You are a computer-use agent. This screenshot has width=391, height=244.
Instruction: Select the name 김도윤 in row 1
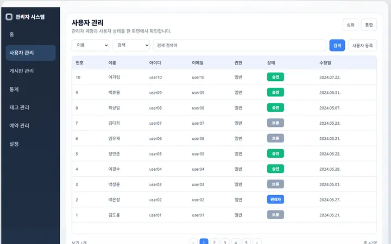coord(114,215)
